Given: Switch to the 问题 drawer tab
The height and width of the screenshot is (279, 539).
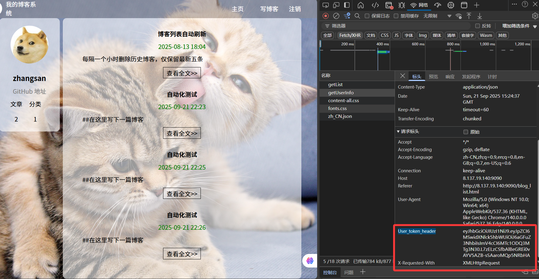Looking at the screenshot, I should pos(349,272).
